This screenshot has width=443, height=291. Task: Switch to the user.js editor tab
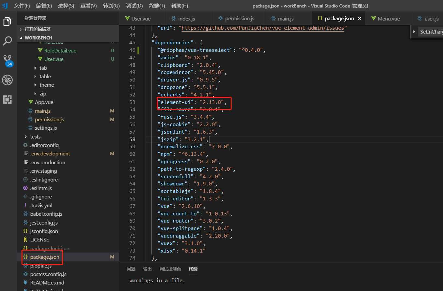pos(428,19)
